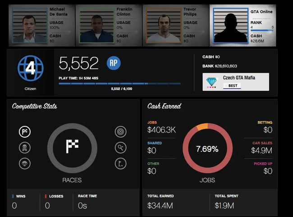Select the Parachuting stat icon
The image size is (293, 217).
pos(25,163)
